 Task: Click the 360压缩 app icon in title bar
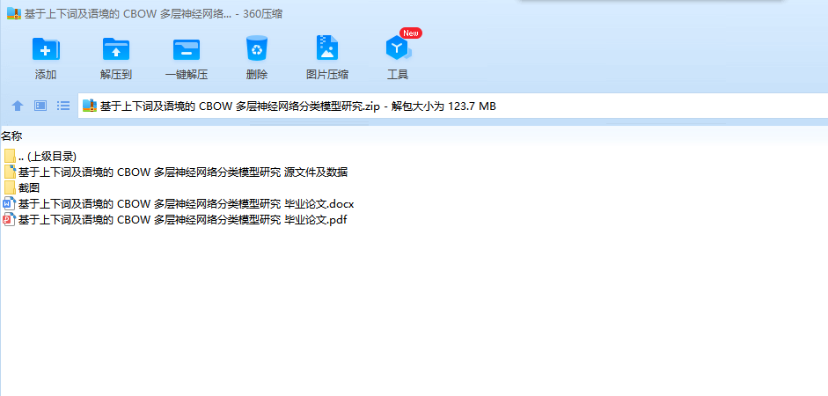(14, 14)
